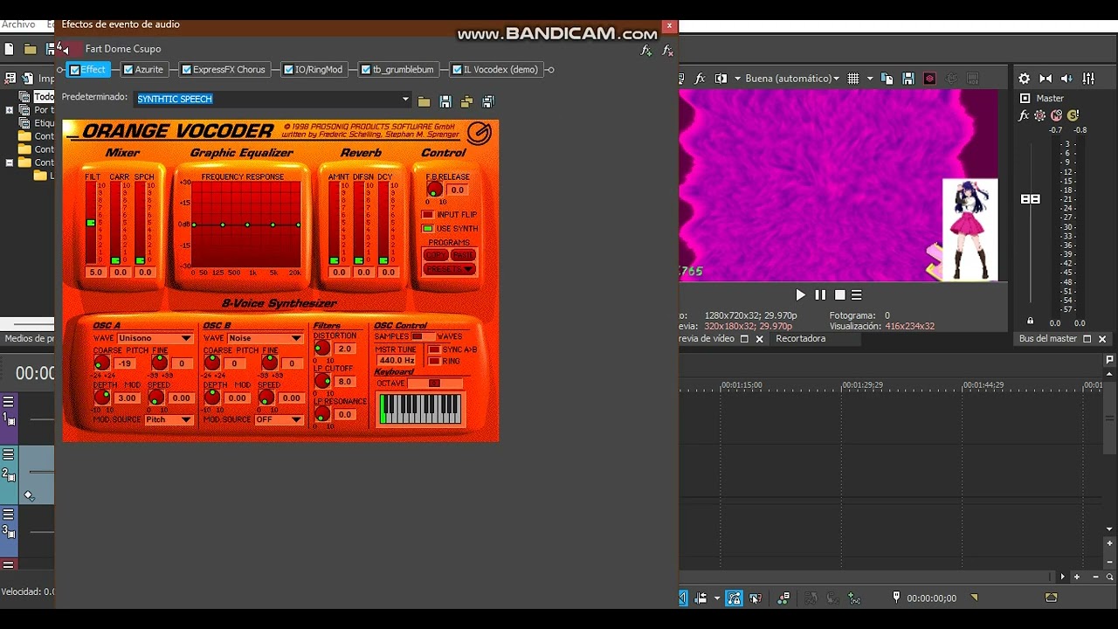Toggle RING switch in OSC Control
Screen dimensions: 1118x629
pyautogui.click(x=433, y=361)
